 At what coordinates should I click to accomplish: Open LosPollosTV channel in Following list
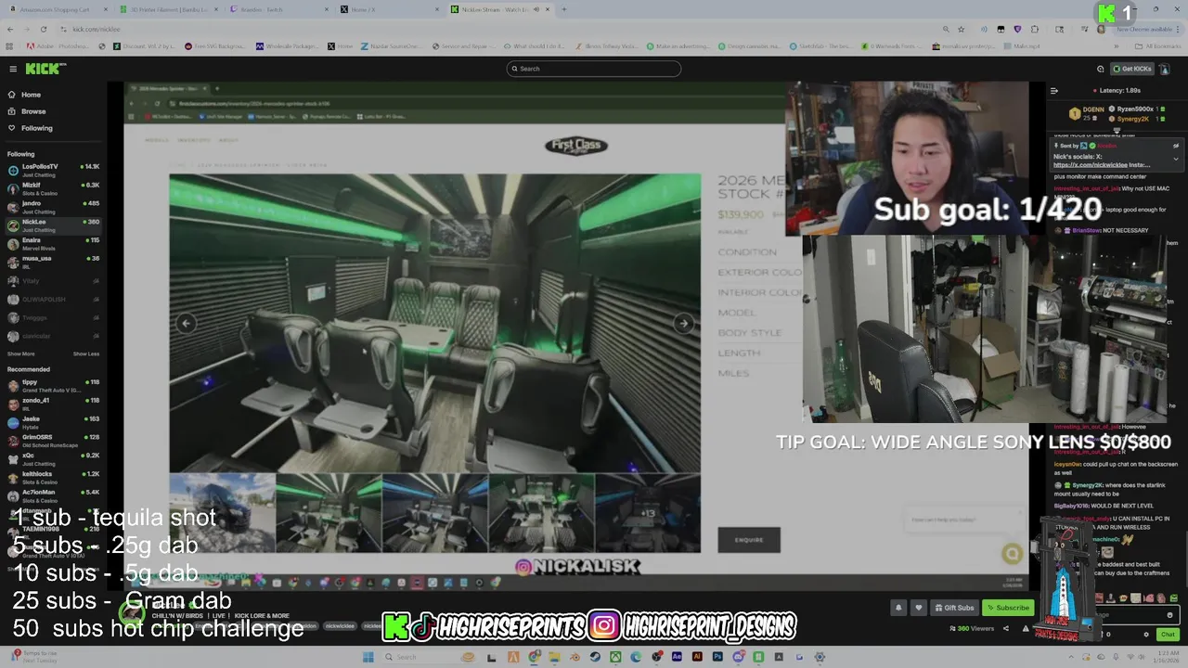tap(53, 170)
